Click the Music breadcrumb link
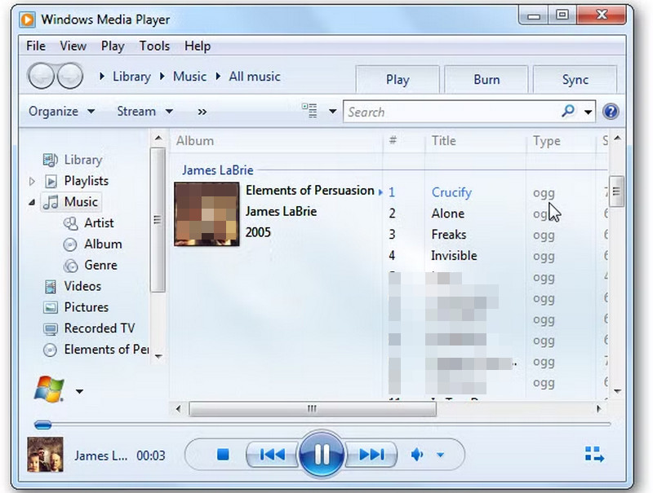Image resolution: width=653 pixels, height=493 pixels. click(x=189, y=77)
